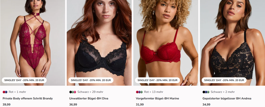This screenshot has height=107, width=265.
Task: Select black swatch for BH Andrea
Action: pos(204,92)
